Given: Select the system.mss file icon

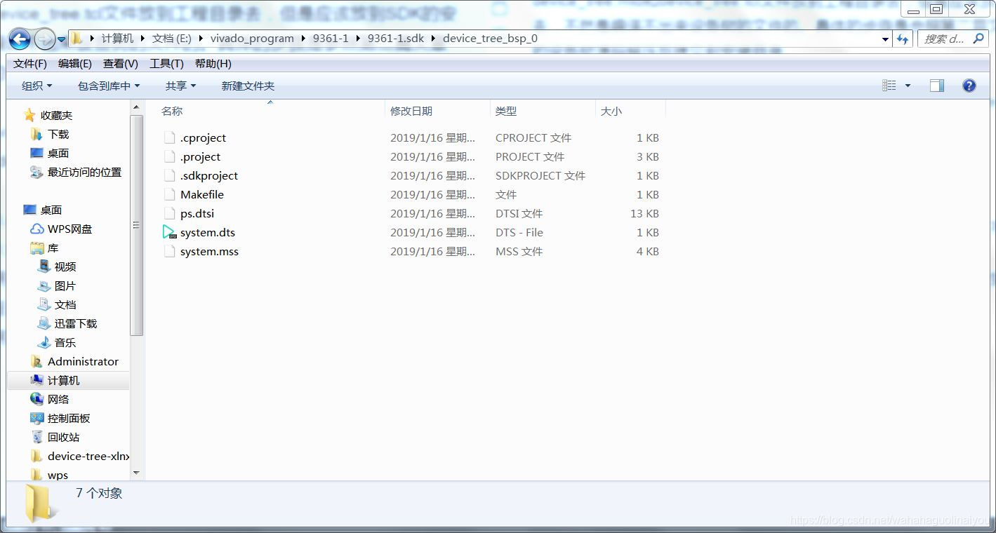Looking at the screenshot, I should coord(169,251).
